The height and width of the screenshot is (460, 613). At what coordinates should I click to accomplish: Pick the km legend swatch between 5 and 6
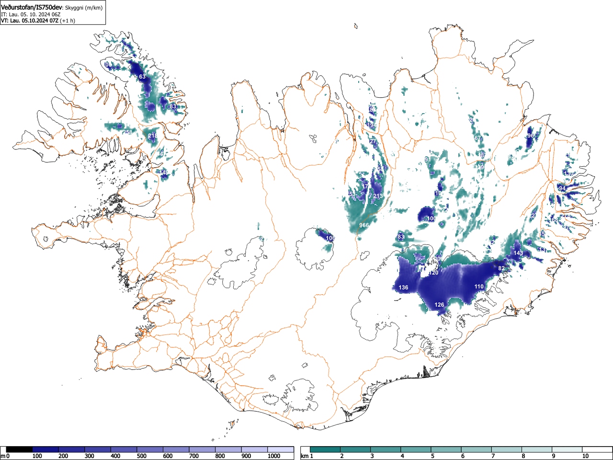point(446,449)
